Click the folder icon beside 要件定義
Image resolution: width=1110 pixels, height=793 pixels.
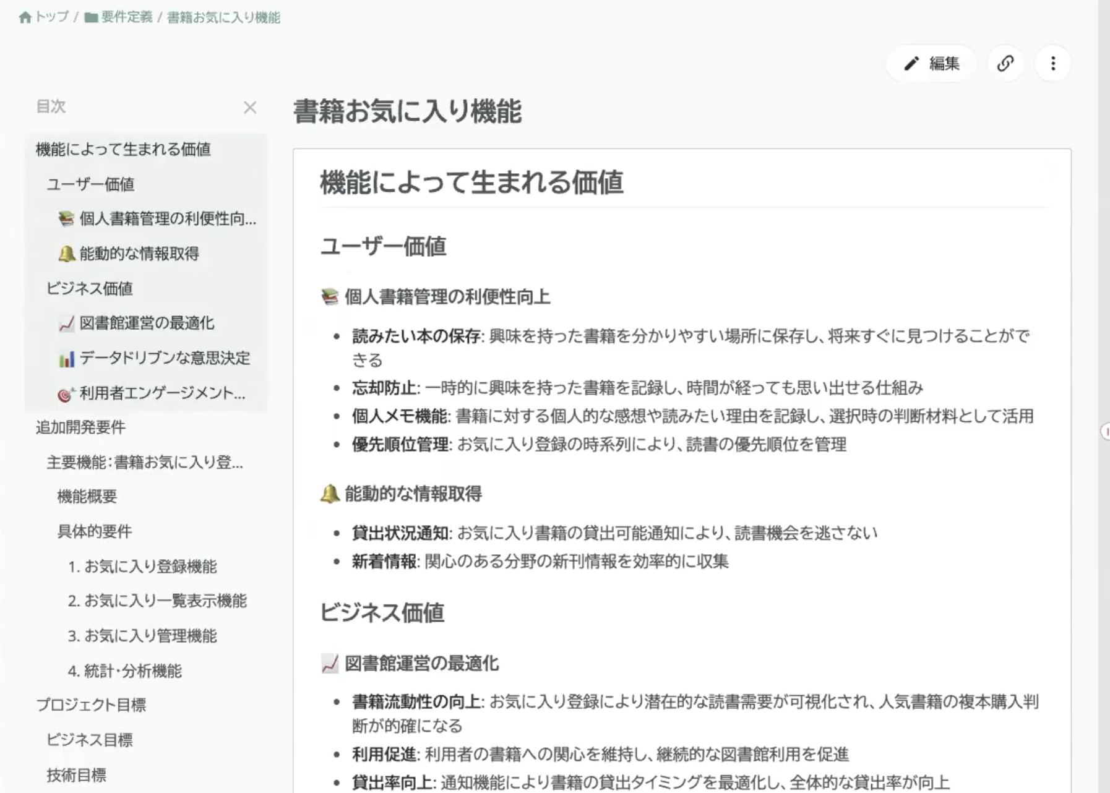click(90, 18)
